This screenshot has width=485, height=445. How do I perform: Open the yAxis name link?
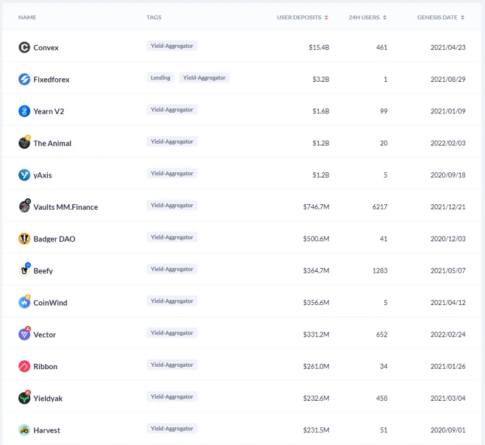(42, 175)
